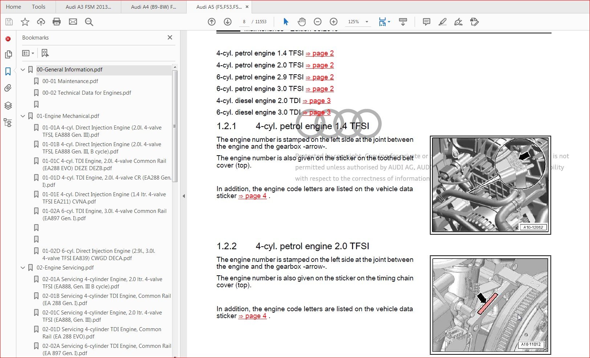
Task: Open 01-02D CWGD DECA bookmark
Action: coord(99,255)
